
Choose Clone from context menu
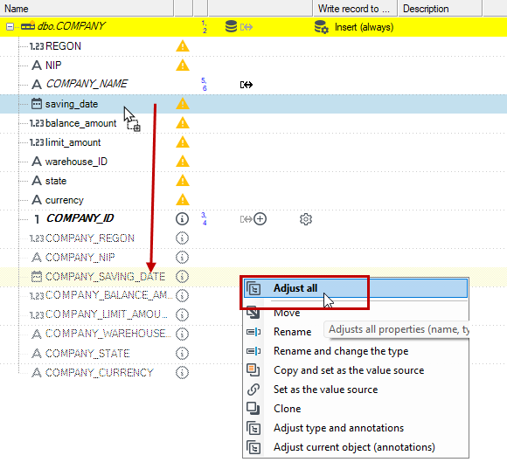coord(356,409)
